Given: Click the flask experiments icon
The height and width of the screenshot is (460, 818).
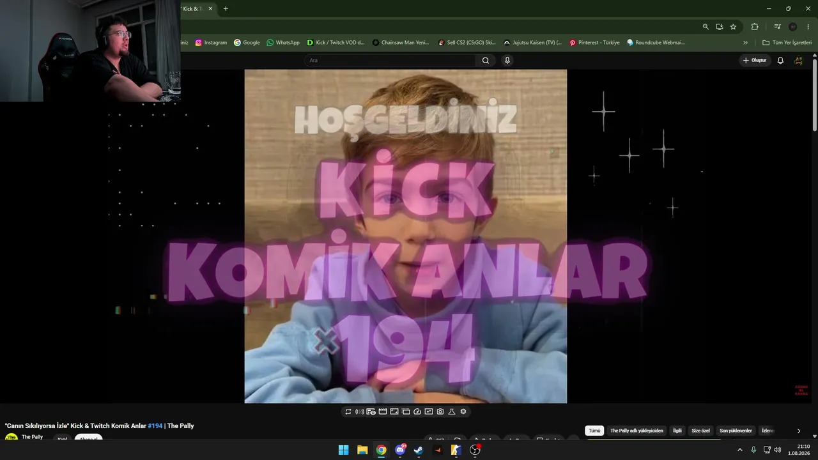Looking at the screenshot, I should (x=452, y=411).
